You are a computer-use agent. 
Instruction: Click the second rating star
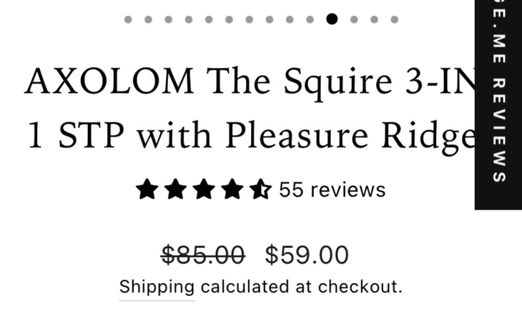pos(175,190)
